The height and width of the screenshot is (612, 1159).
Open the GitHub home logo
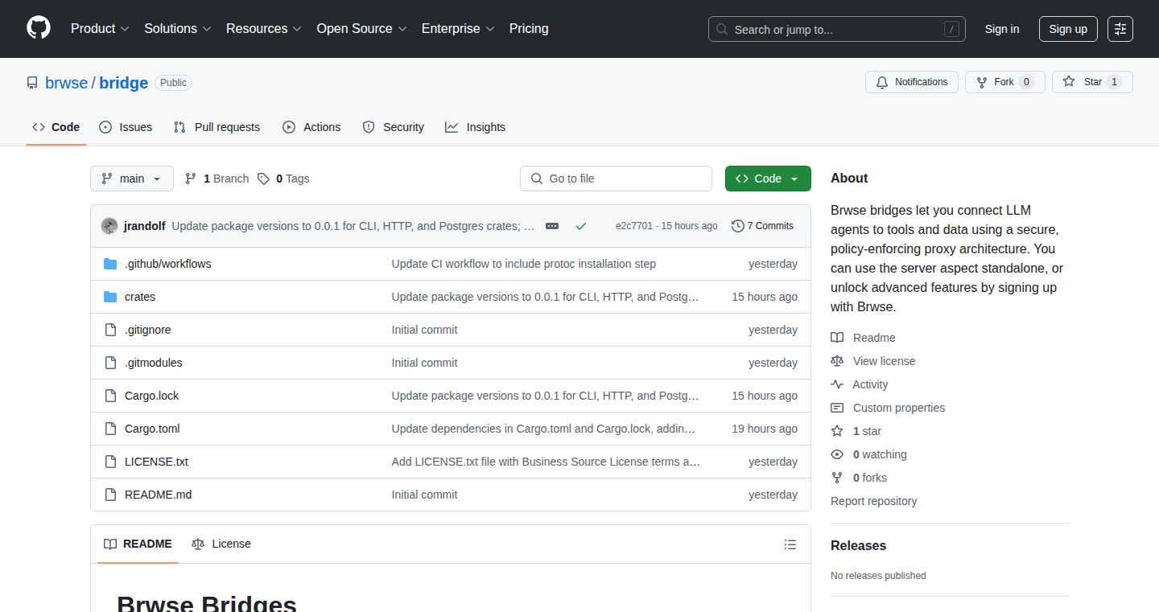[39, 29]
